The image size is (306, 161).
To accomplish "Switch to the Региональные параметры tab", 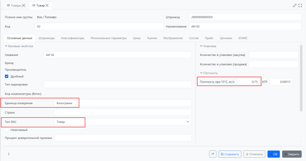I will tap(108, 38).
